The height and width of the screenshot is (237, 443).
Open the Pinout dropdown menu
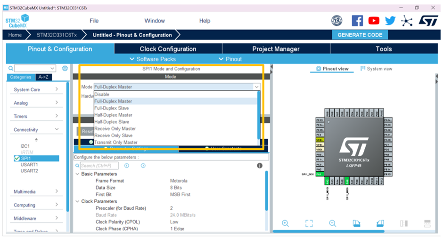pos(230,59)
